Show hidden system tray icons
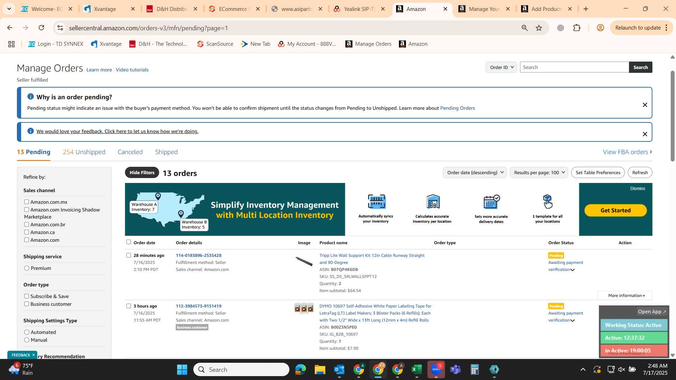The height and width of the screenshot is (380, 676). 583,369
